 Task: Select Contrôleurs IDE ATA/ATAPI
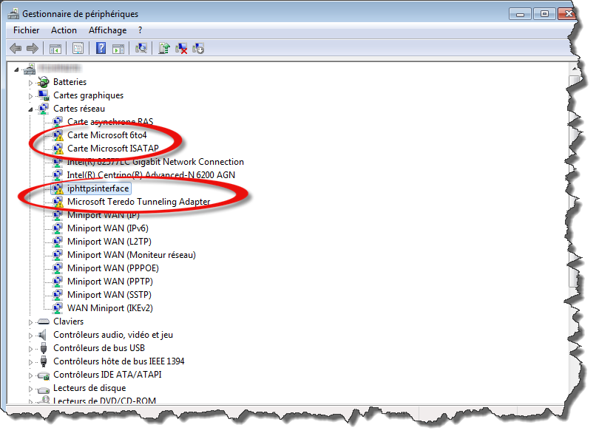click(107, 375)
